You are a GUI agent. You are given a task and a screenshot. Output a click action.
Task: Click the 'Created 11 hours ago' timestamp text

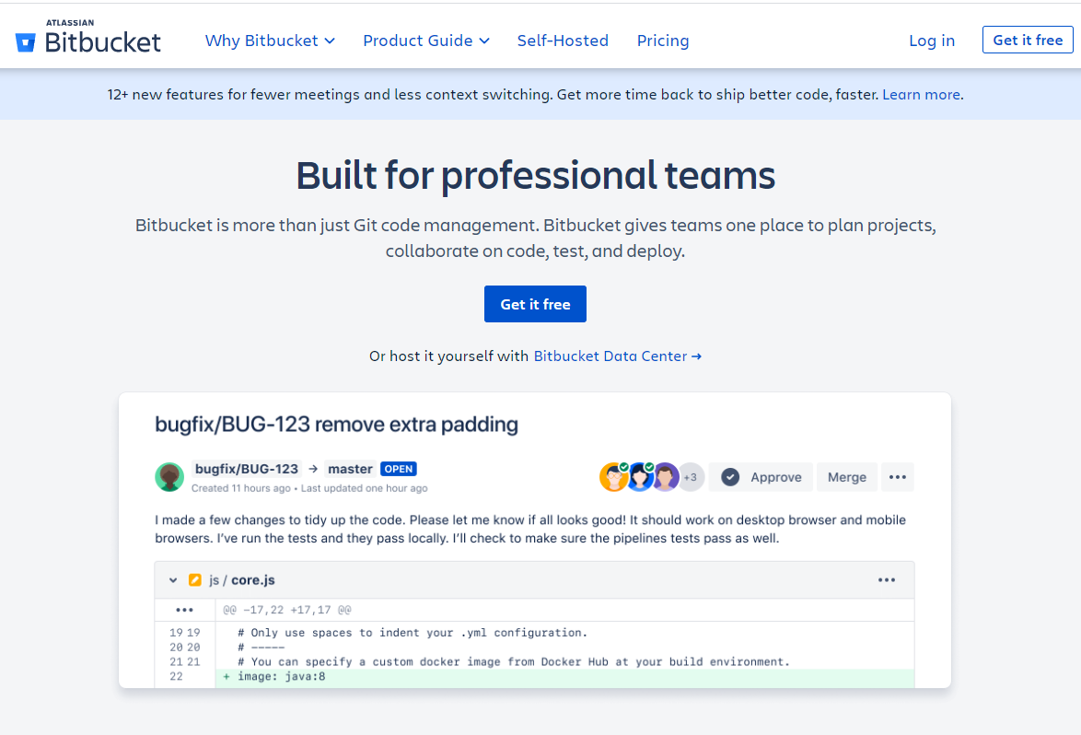[241, 488]
